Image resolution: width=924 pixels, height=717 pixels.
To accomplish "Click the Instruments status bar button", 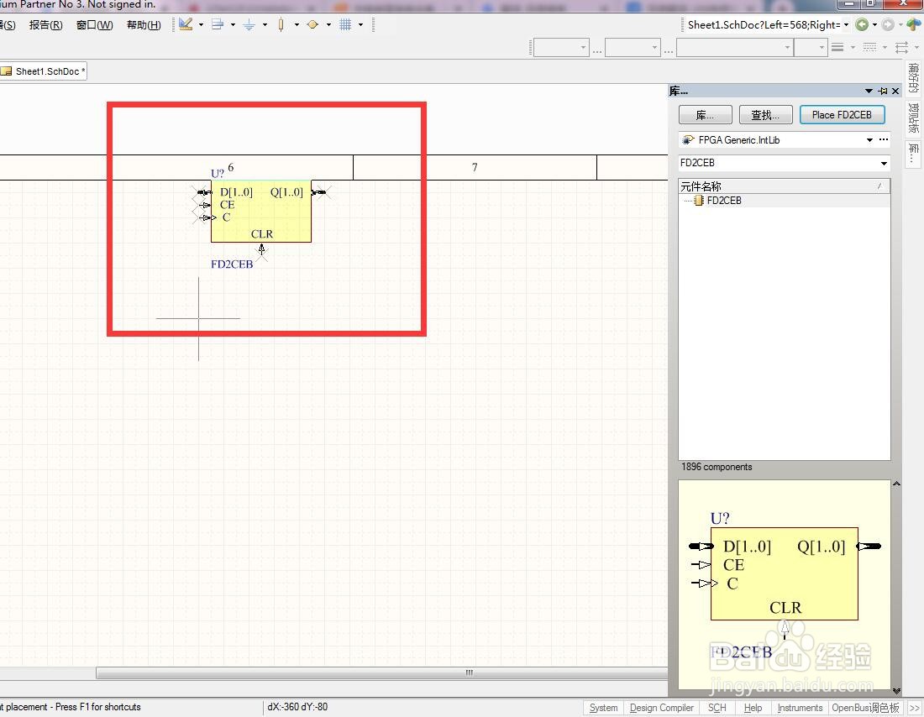I will point(800,708).
